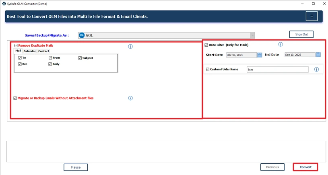
Task: Open Start Date calendar picker
Action: (x=260, y=55)
